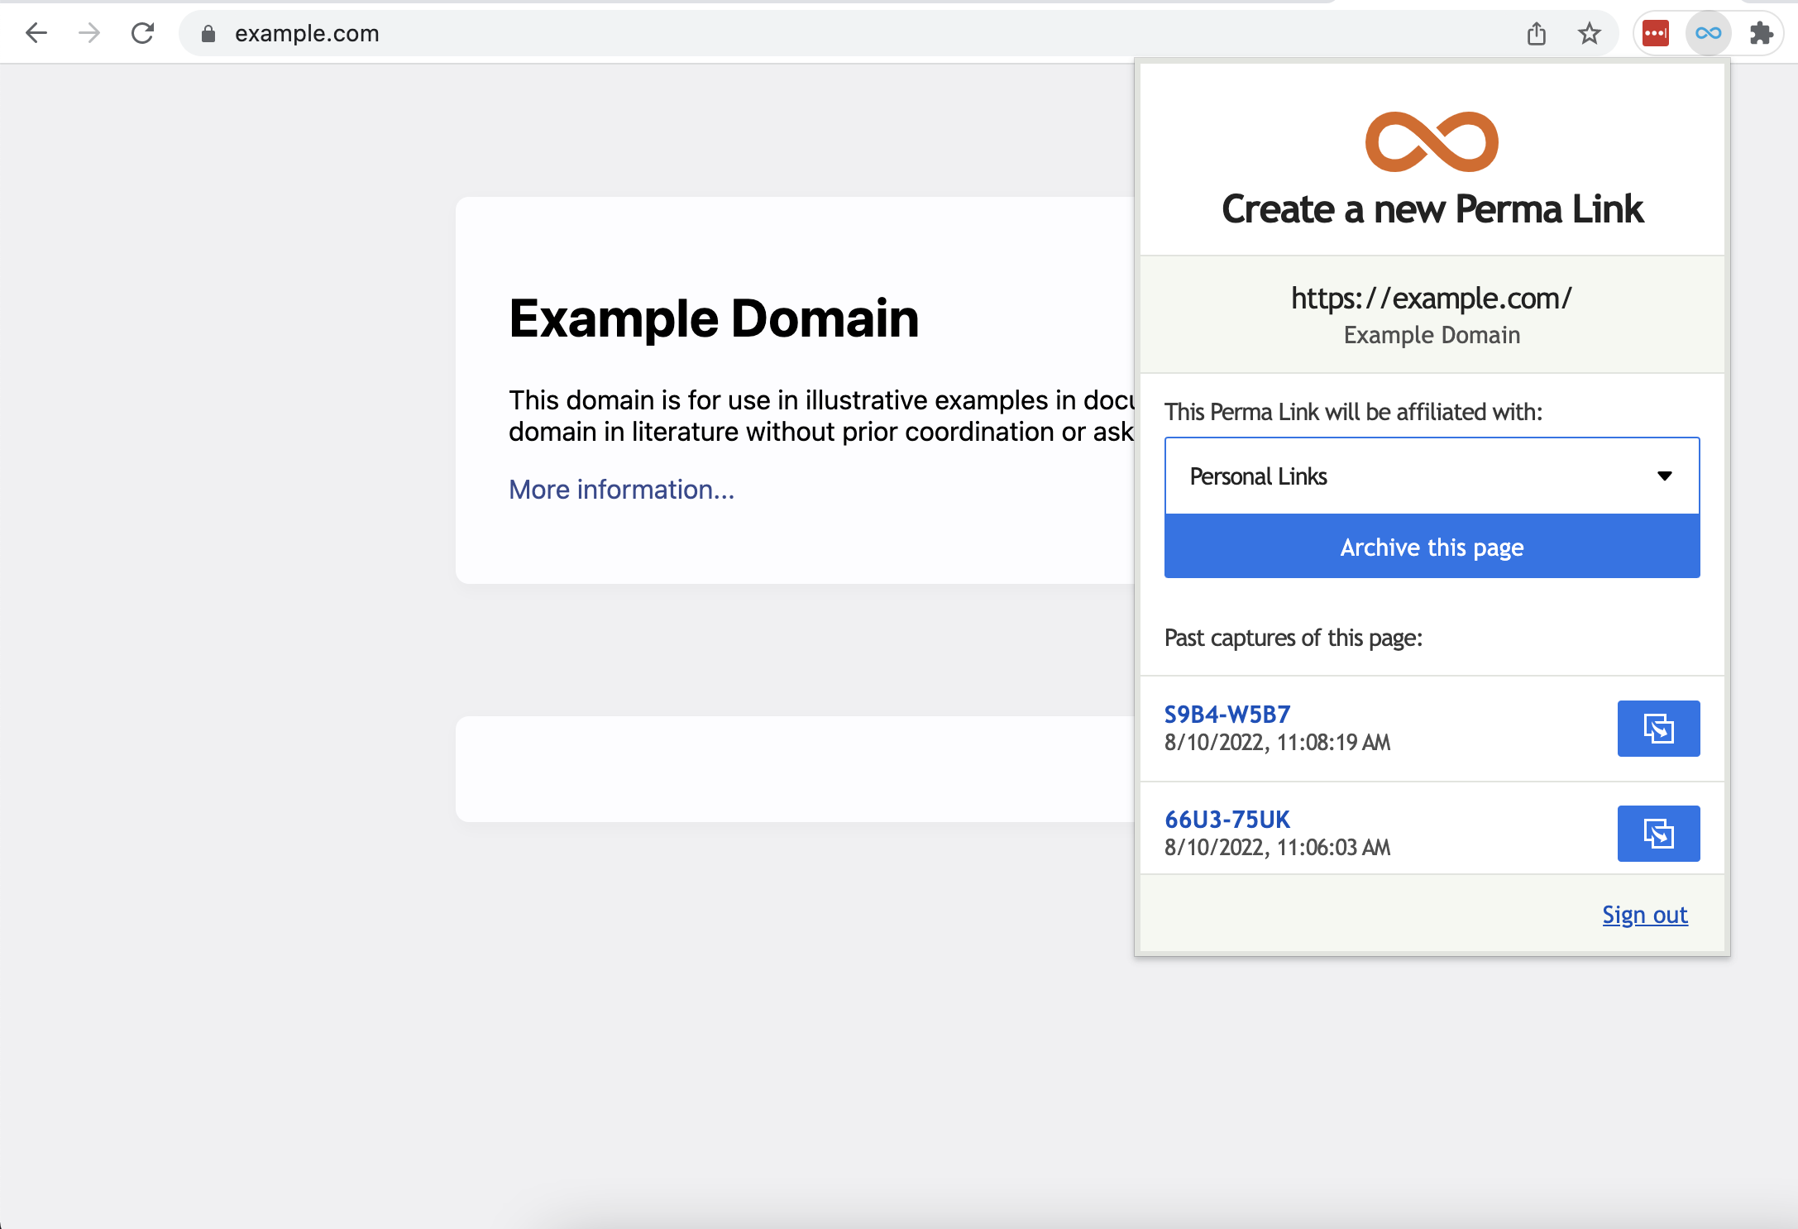This screenshot has width=1798, height=1229.
Task: Click the back navigation arrow
Action: tap(36, 33)
